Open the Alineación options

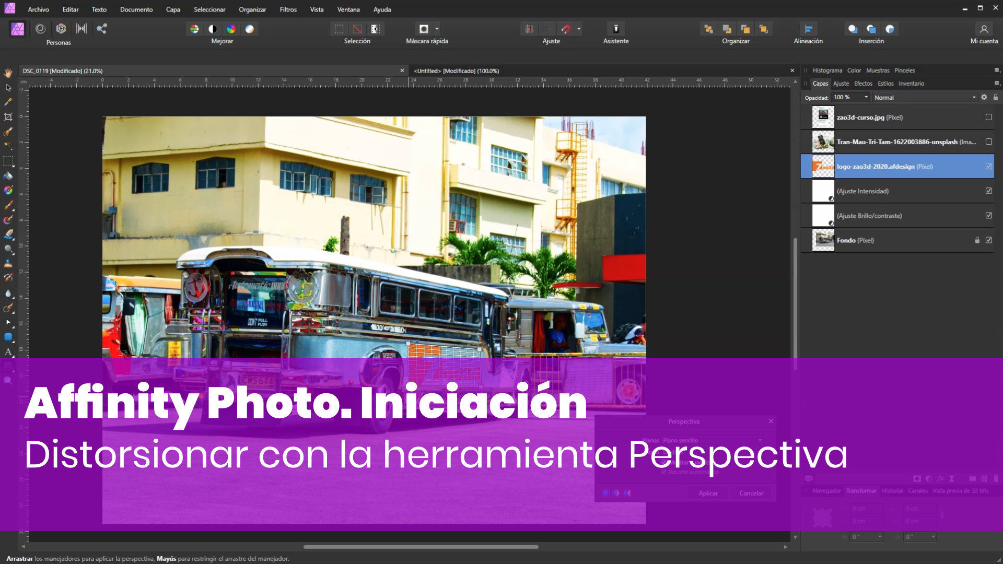pyautogui.click(x=808, y=29)
